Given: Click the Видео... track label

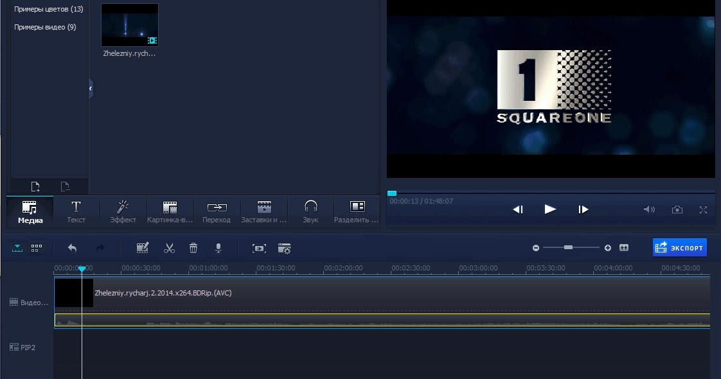Looking at the screenshot, I should pyautogui.click(x=28, y=303).
